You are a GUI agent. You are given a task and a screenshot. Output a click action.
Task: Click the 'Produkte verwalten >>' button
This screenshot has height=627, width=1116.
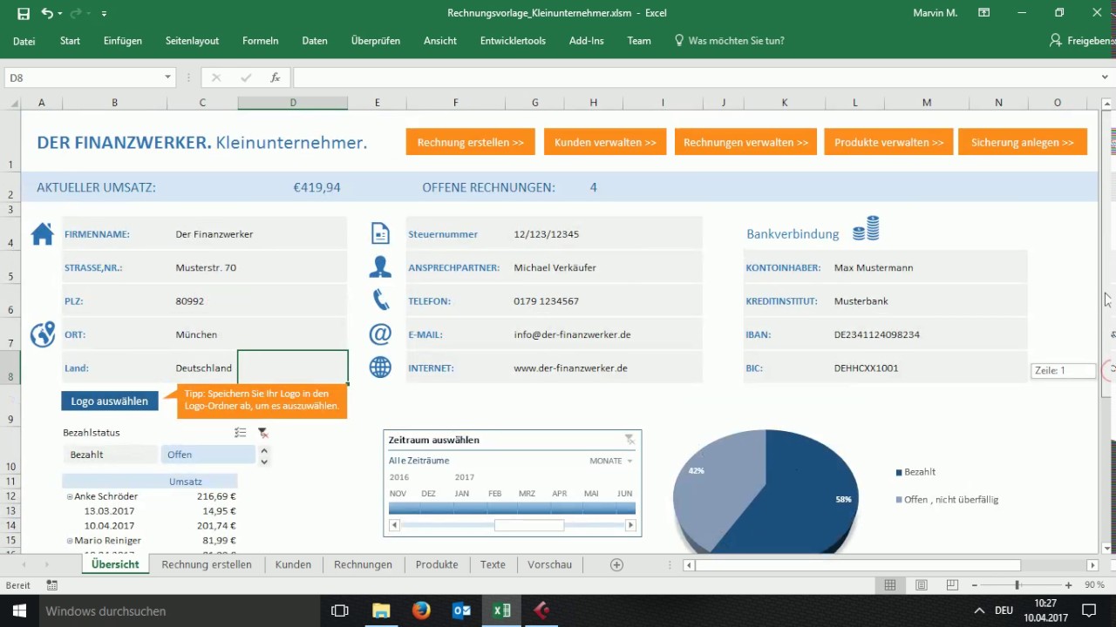pyautogui.click(x=888, y=142)
